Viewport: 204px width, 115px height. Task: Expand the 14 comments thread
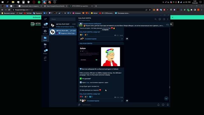[x=101, y=101]
